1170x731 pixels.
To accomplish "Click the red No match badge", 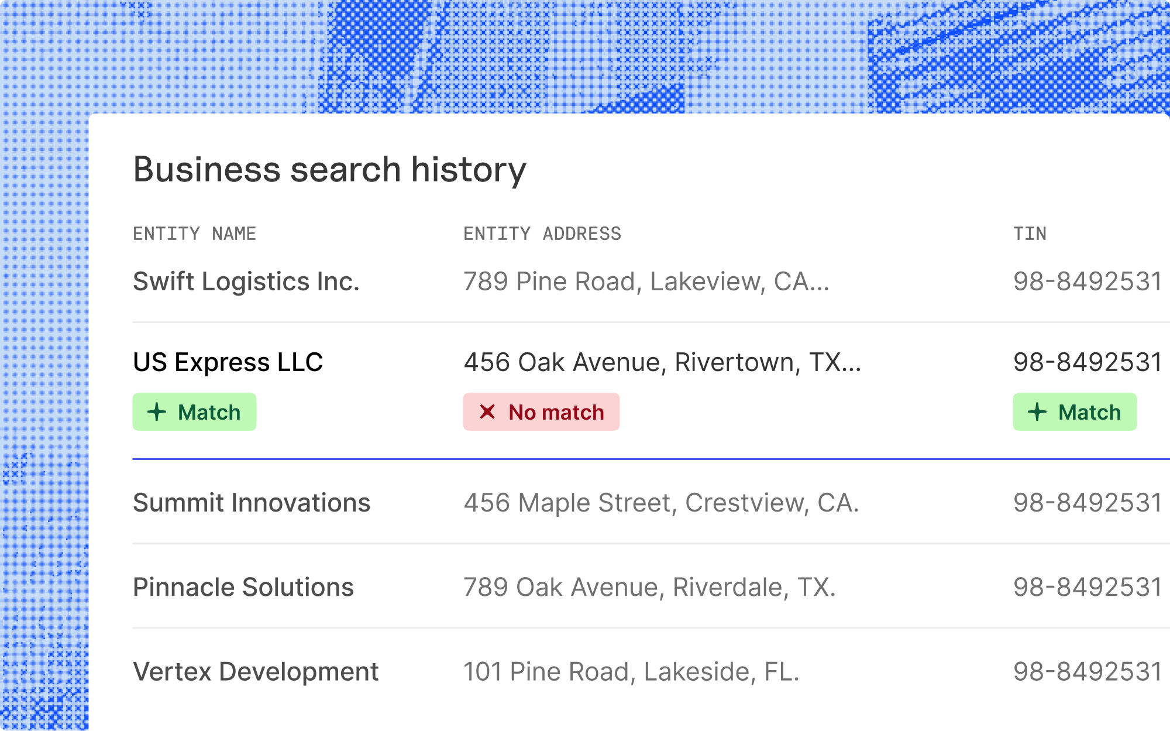I will 541,412.
